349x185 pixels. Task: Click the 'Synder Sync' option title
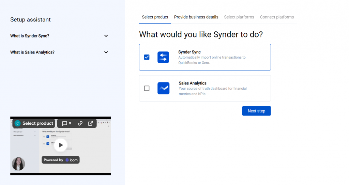click(189, 52)
